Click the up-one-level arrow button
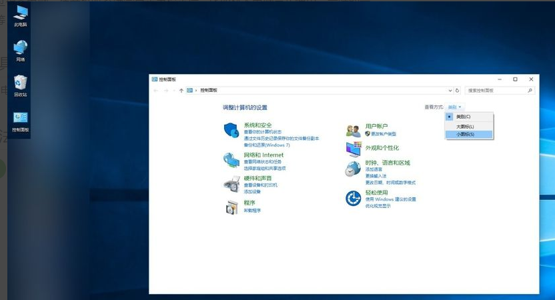Viewport: 555px width, 300px height. pyautogui.click(x=181, y=90)
